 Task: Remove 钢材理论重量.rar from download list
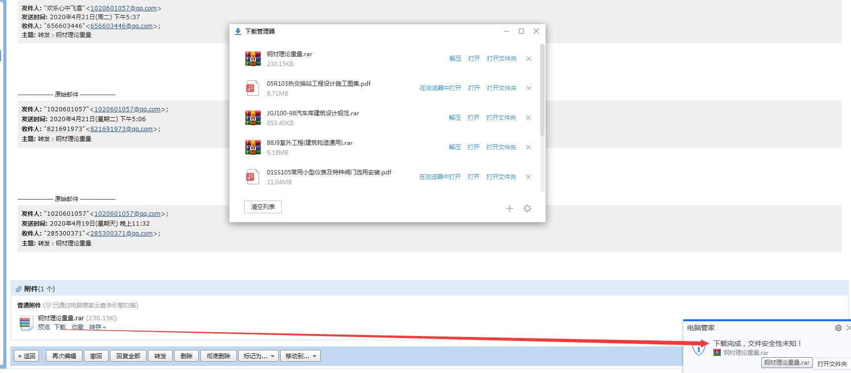click(529, 59)
